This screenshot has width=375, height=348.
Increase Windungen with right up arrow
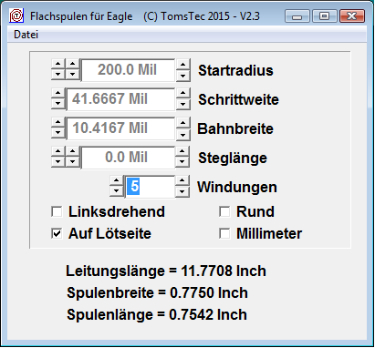(182, 180)
